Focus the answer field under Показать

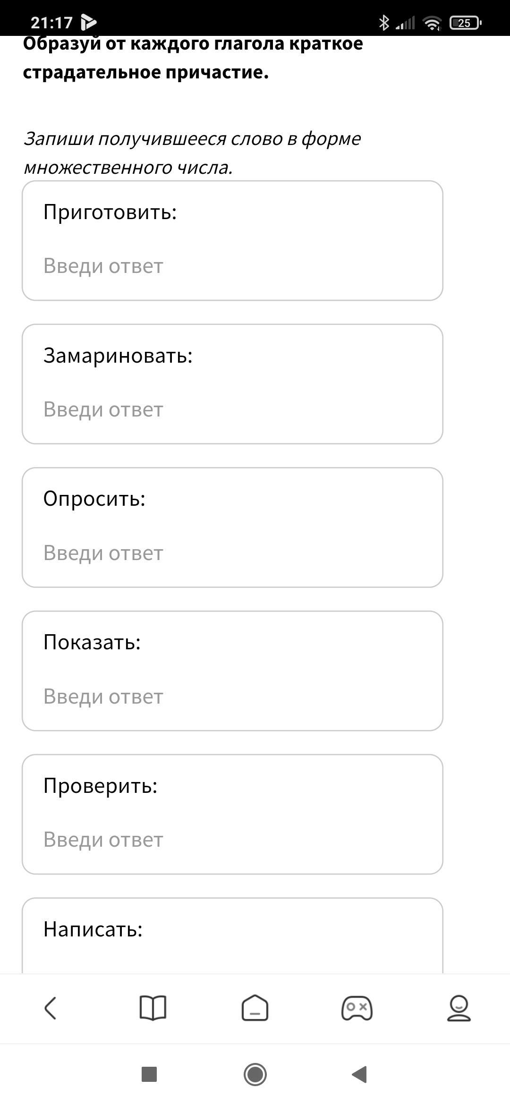point(232,697)
